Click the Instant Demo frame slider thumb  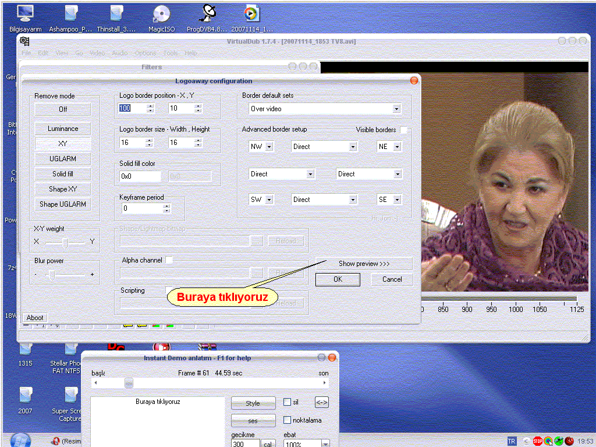[x=129, y=383]
